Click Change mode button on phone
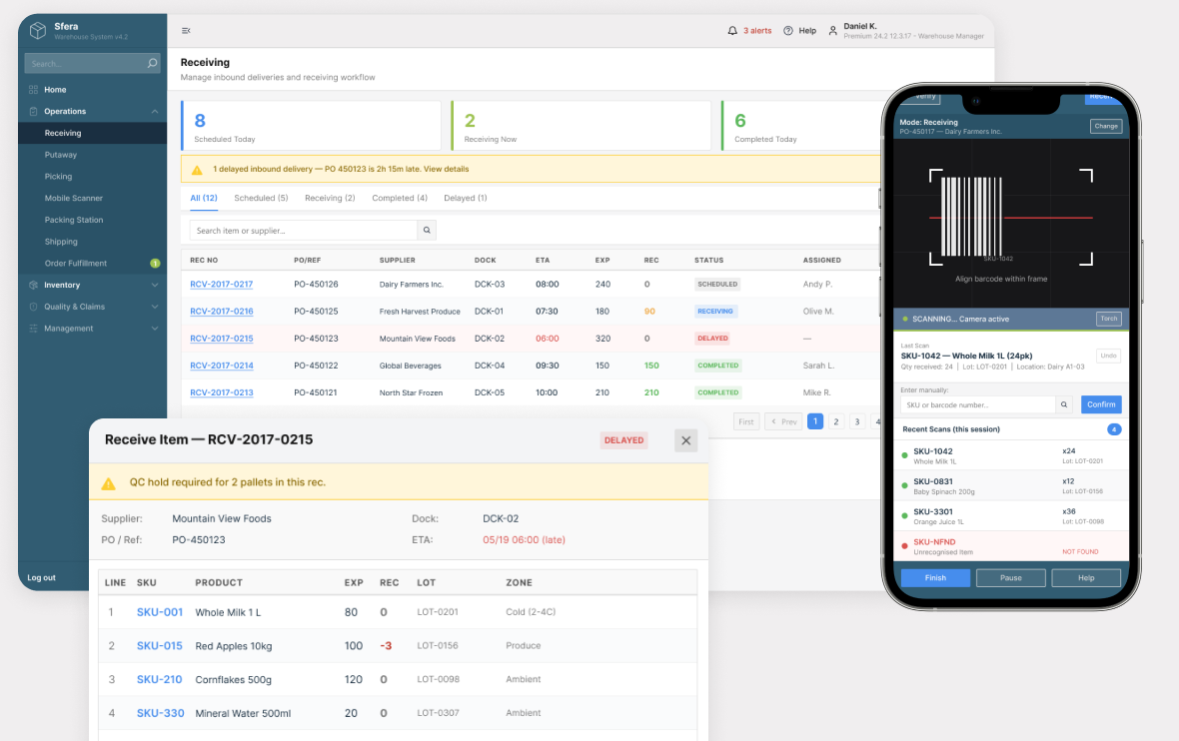 pos(1105,126)
